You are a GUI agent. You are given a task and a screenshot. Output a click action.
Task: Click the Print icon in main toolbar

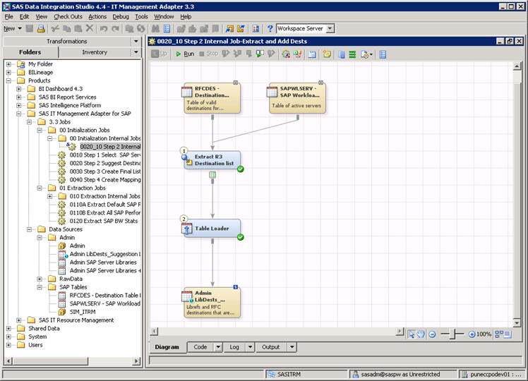41,29
